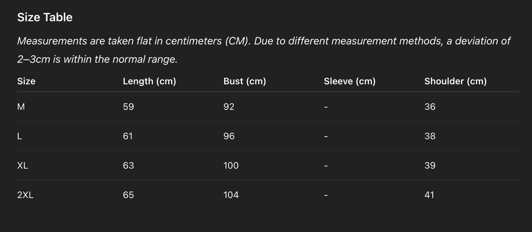Viewport: 532px width, 232px height.
Task: Select the "2XL" size row label
Action: click(x=25, y=195)
